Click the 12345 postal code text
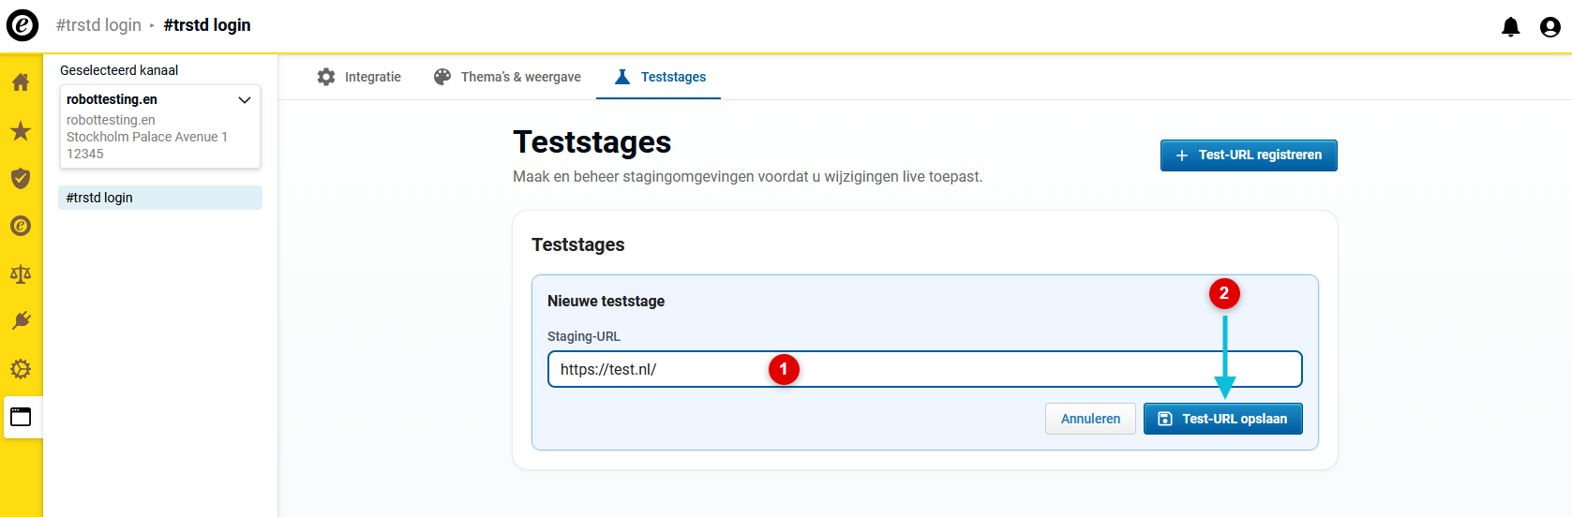The width and height of the screenshot is (1572, 517). coord(85,154)
